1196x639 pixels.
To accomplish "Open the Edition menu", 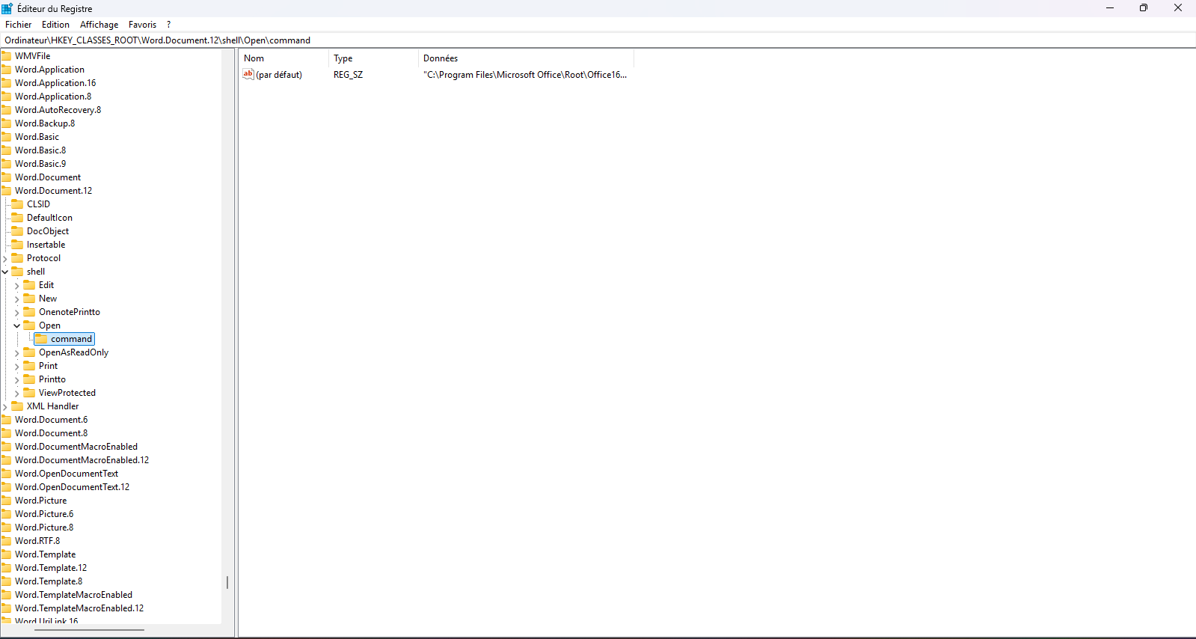I will (55, 25).
